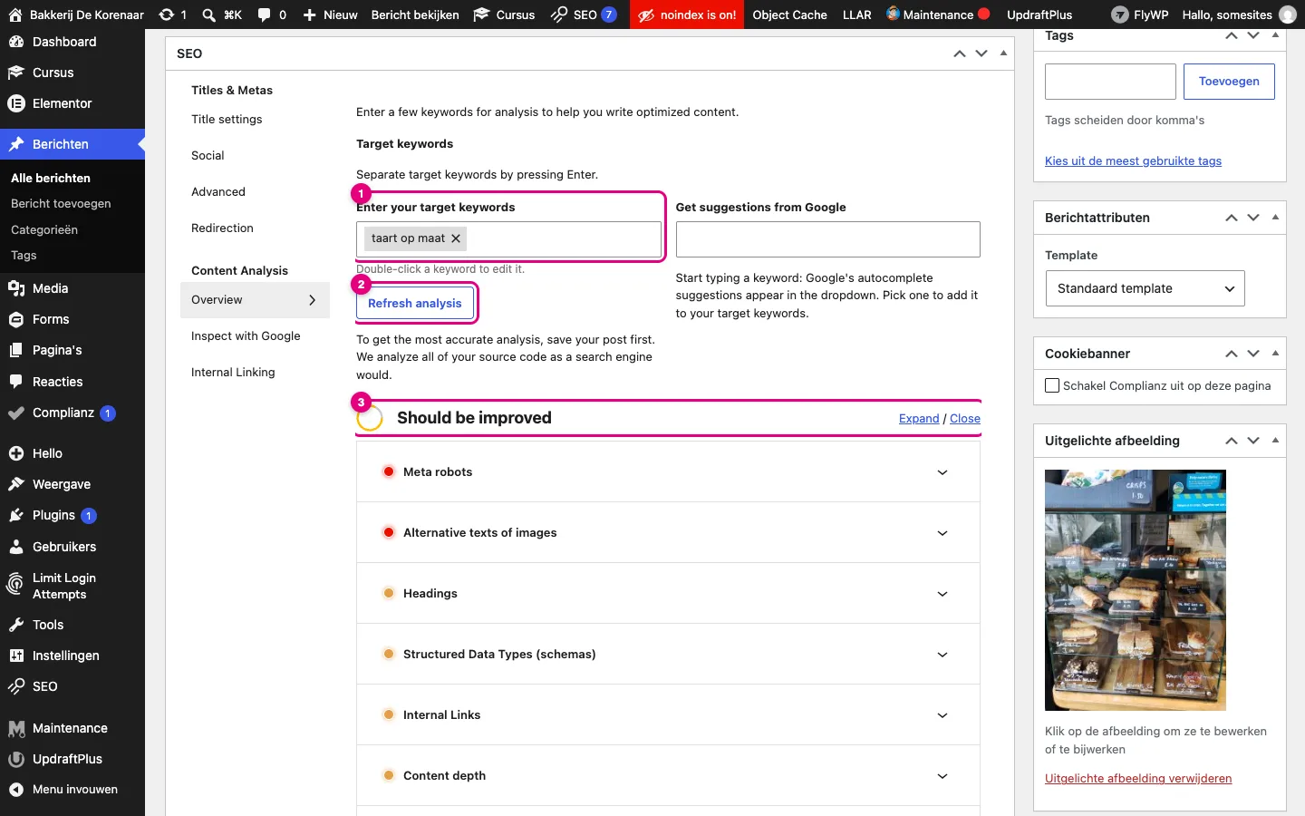Image resolution: width=1305 pixels, height=816 pixels.
Task: Click 'Uitgelichte afbeelding verwijderen' link
Action: [1138, 778]
